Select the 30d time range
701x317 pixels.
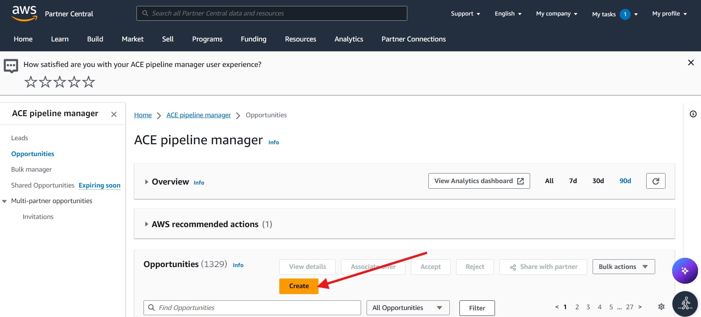[x=598, y=181]
